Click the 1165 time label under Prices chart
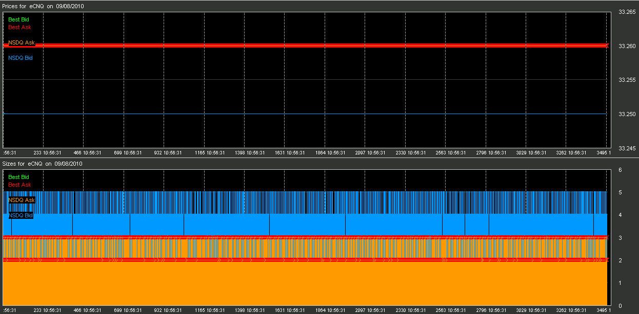The height and width of the screenshot is (314, 639). (210, 153)
